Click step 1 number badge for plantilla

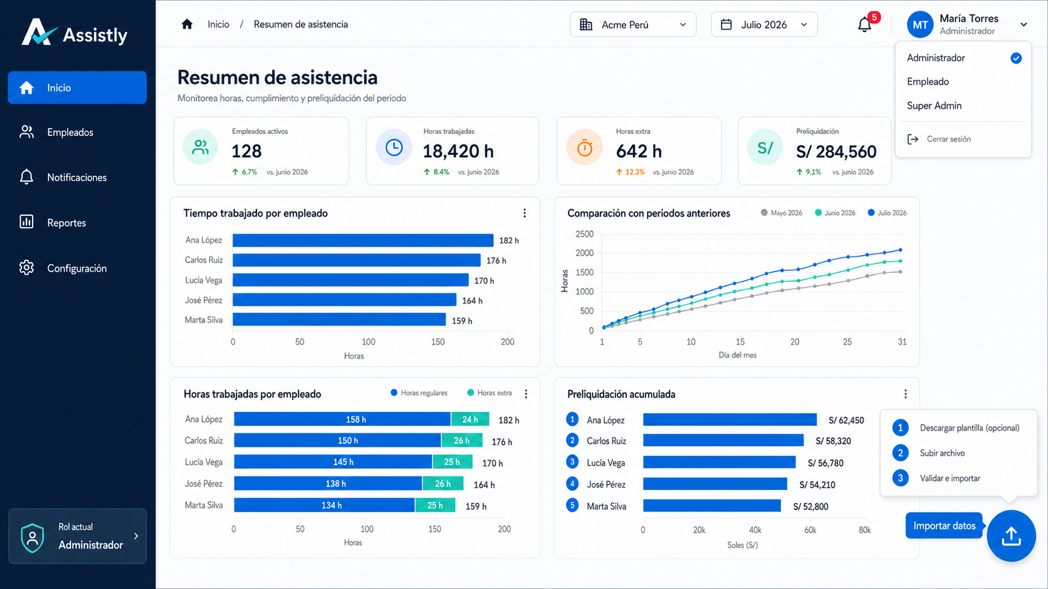click(x=900, y=428)
